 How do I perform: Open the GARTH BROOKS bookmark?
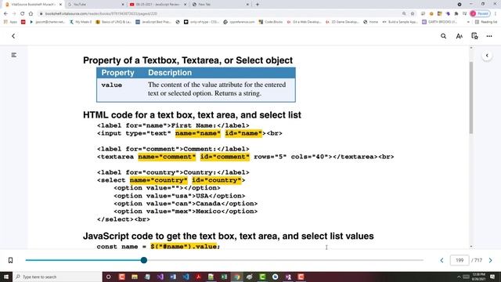point(440,22)
